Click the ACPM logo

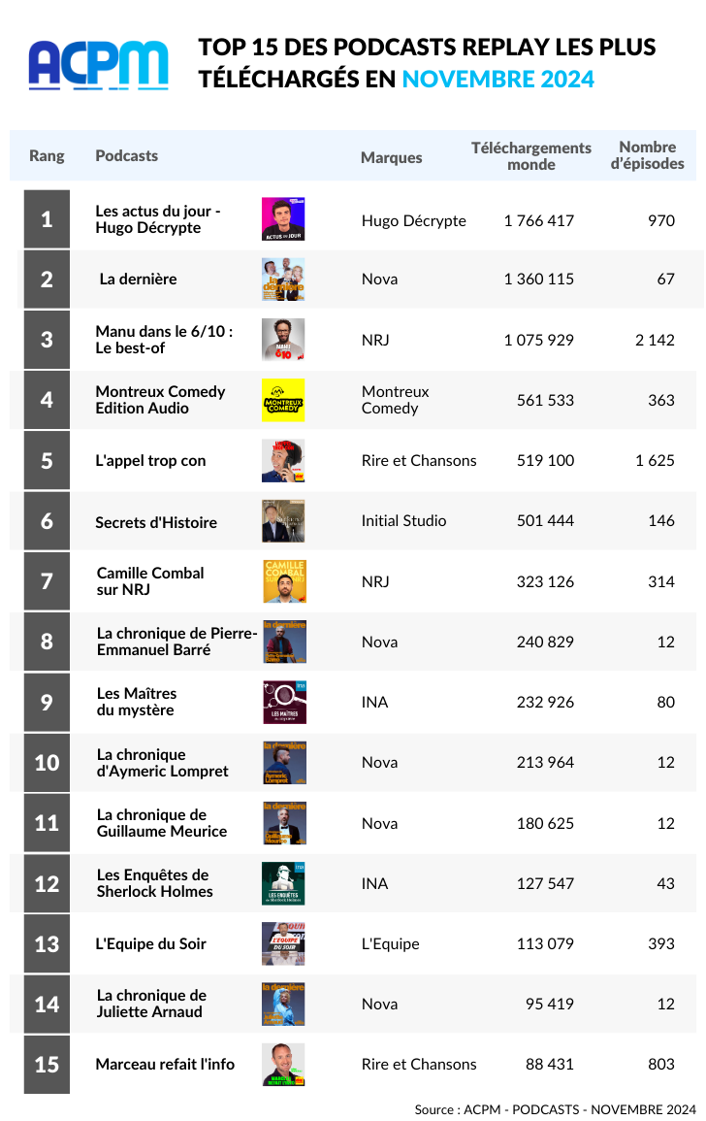(x=99, y=65)
